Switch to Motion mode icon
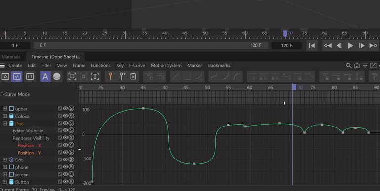 30,76
